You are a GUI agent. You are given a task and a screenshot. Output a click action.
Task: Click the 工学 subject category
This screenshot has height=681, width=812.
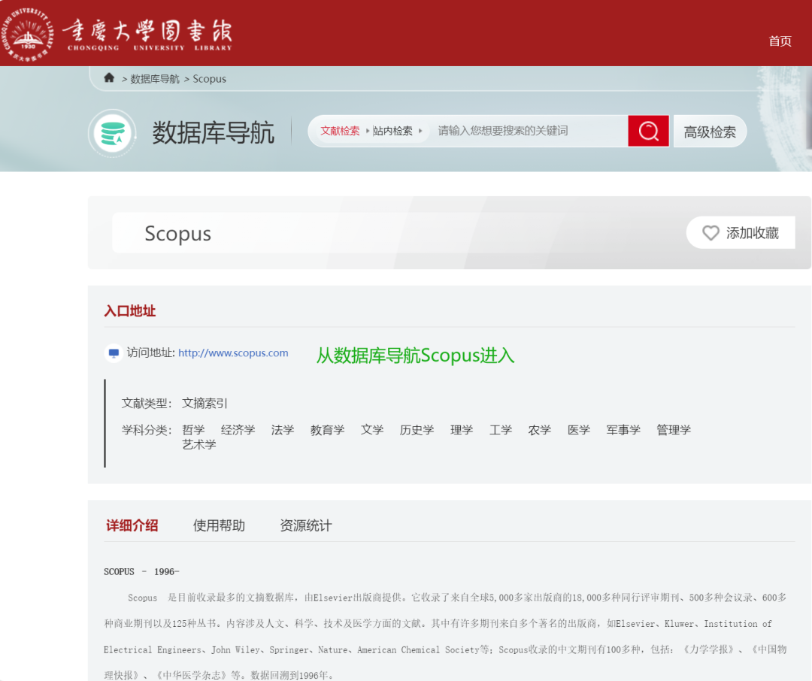(501, 430)
